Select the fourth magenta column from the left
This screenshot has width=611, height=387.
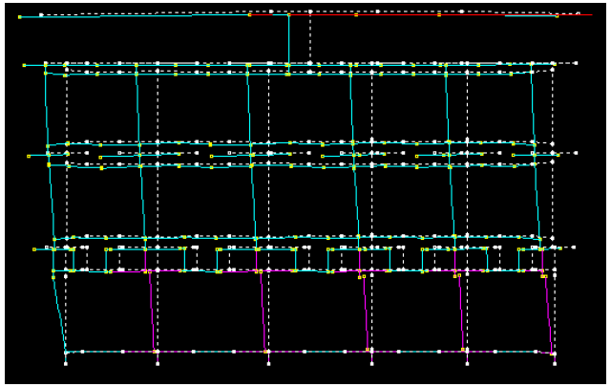coord(460,311)
